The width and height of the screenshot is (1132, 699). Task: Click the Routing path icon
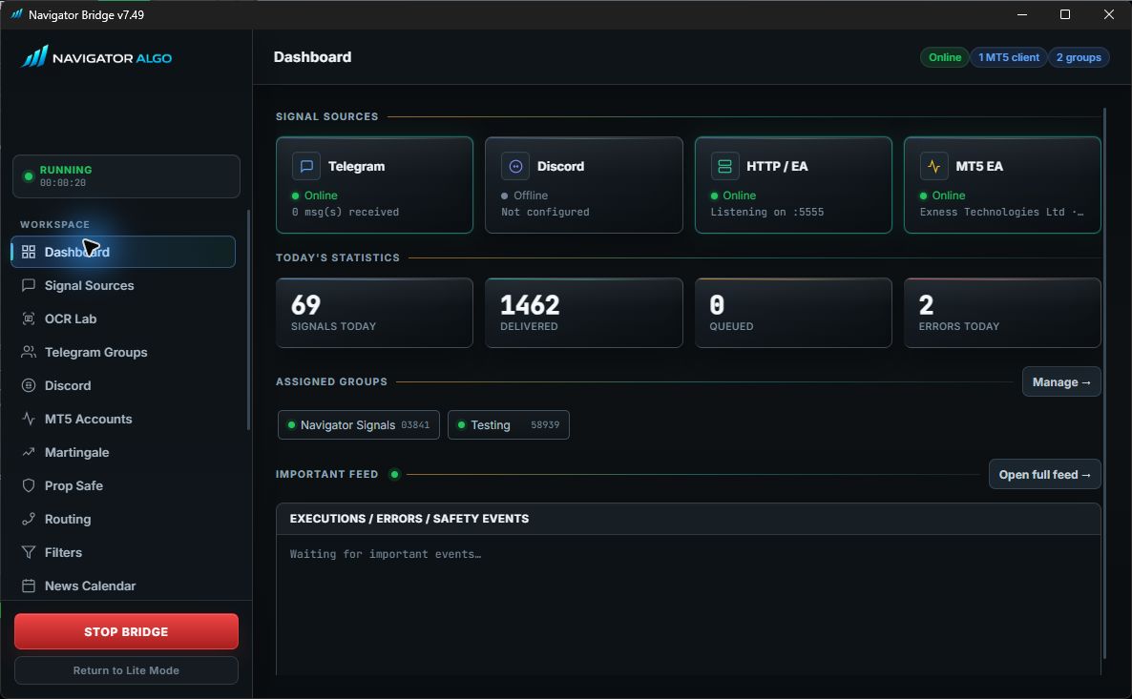click(28, 519)
